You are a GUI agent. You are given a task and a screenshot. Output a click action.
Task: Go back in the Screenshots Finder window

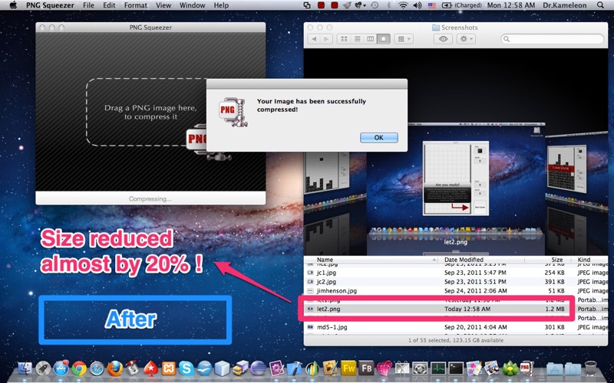coord(314,39)
